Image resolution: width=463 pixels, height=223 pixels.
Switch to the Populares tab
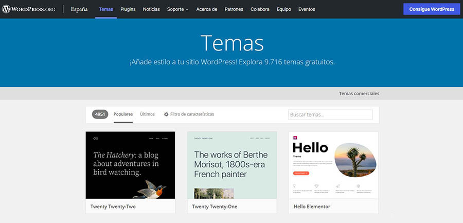pyautogui.click(x=123, y=114)
